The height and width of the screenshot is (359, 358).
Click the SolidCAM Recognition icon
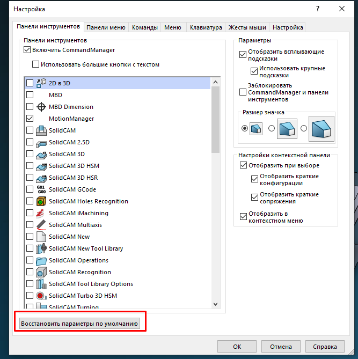(x=41, y=272)
